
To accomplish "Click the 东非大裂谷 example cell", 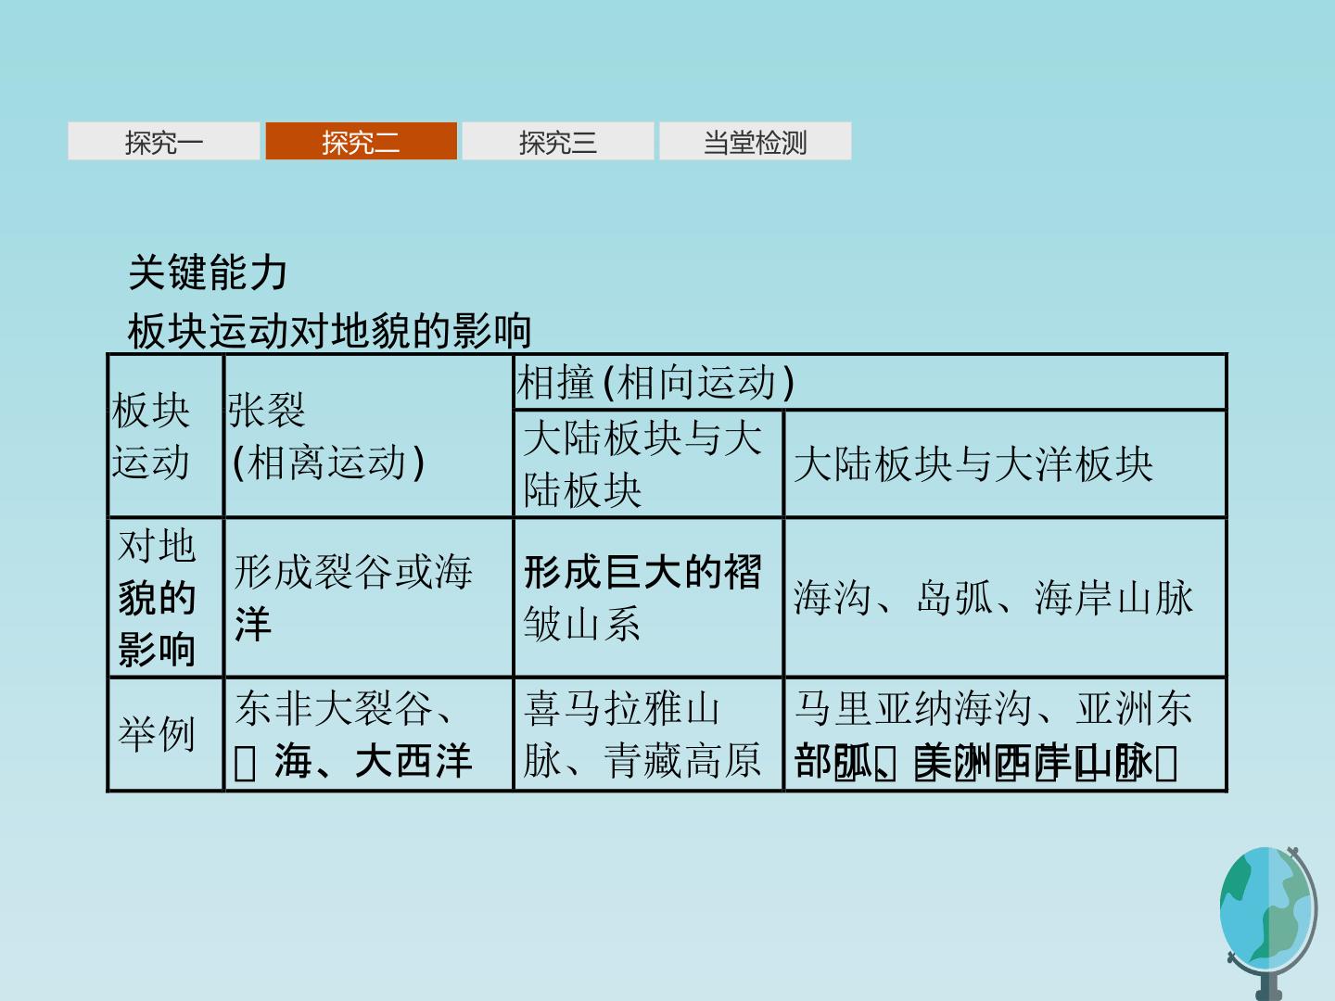I will pyautogui.click(x=368, y=734).
